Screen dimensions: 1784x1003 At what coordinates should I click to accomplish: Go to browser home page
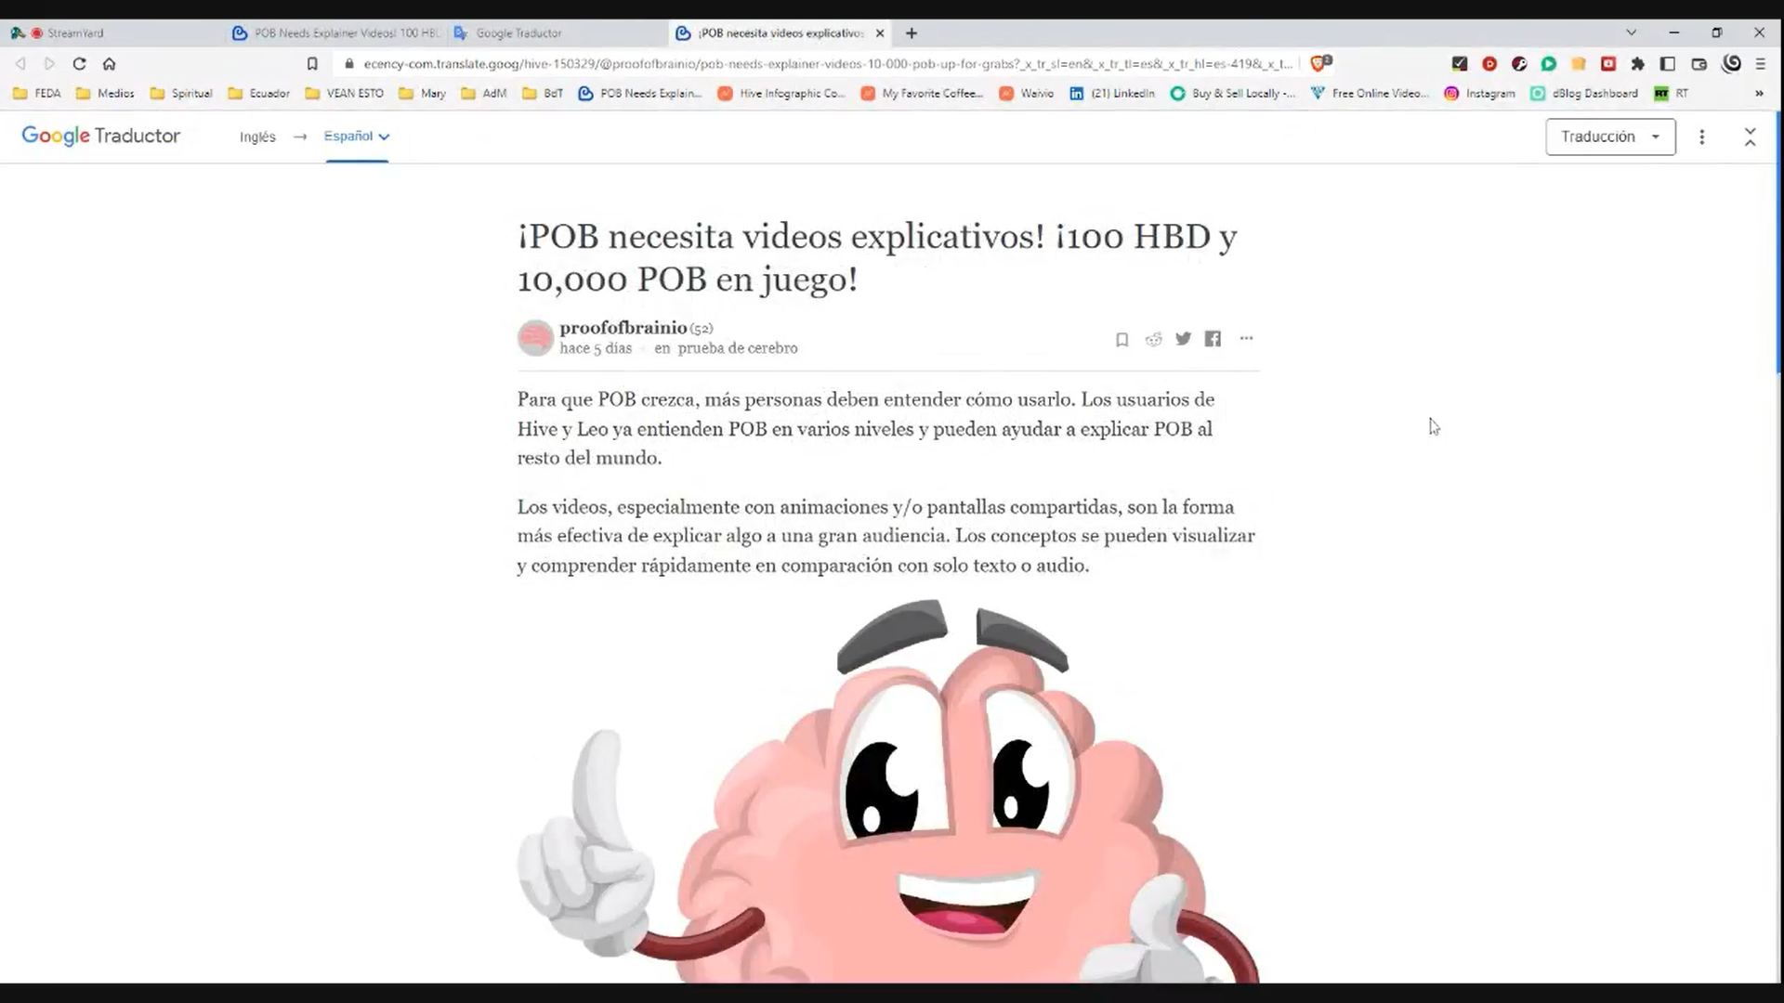click(x=109, y=64)
